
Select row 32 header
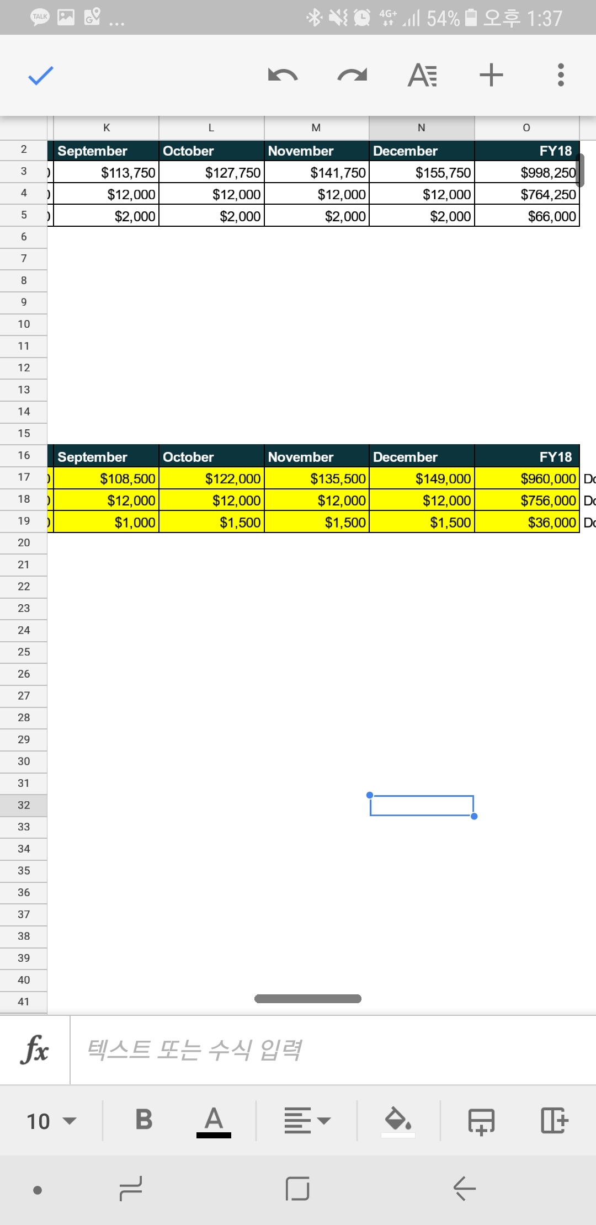click(24, 805)
